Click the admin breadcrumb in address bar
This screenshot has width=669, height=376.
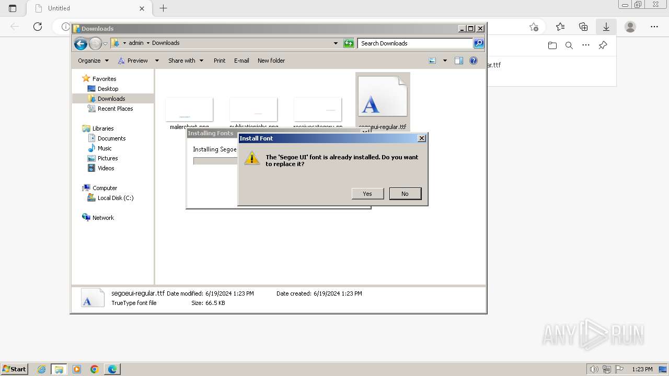pos(136,43)
